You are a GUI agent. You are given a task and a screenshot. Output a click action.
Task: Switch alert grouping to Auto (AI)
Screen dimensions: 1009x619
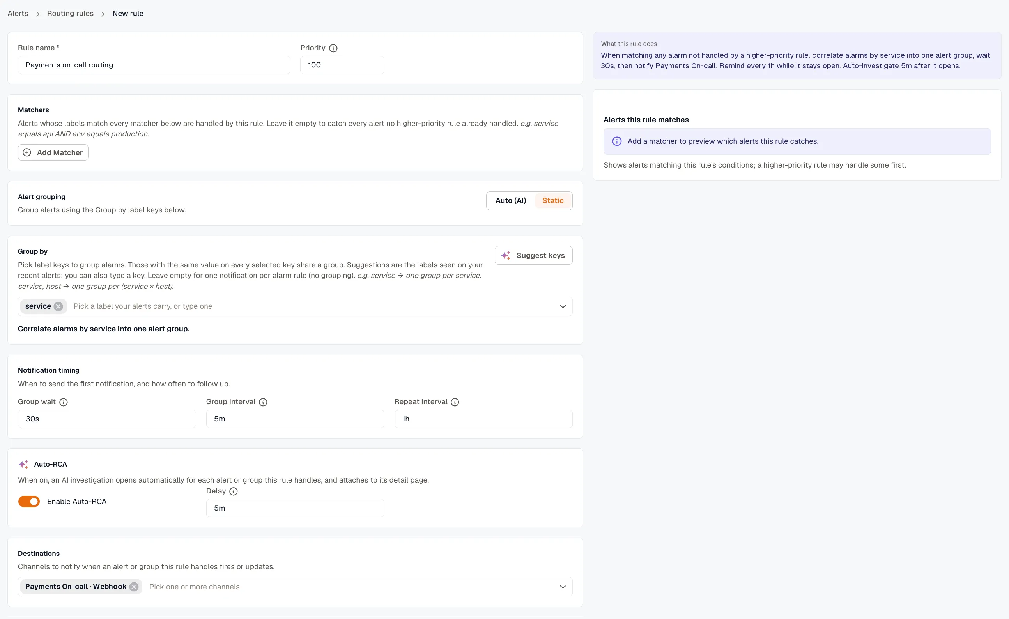511,201
